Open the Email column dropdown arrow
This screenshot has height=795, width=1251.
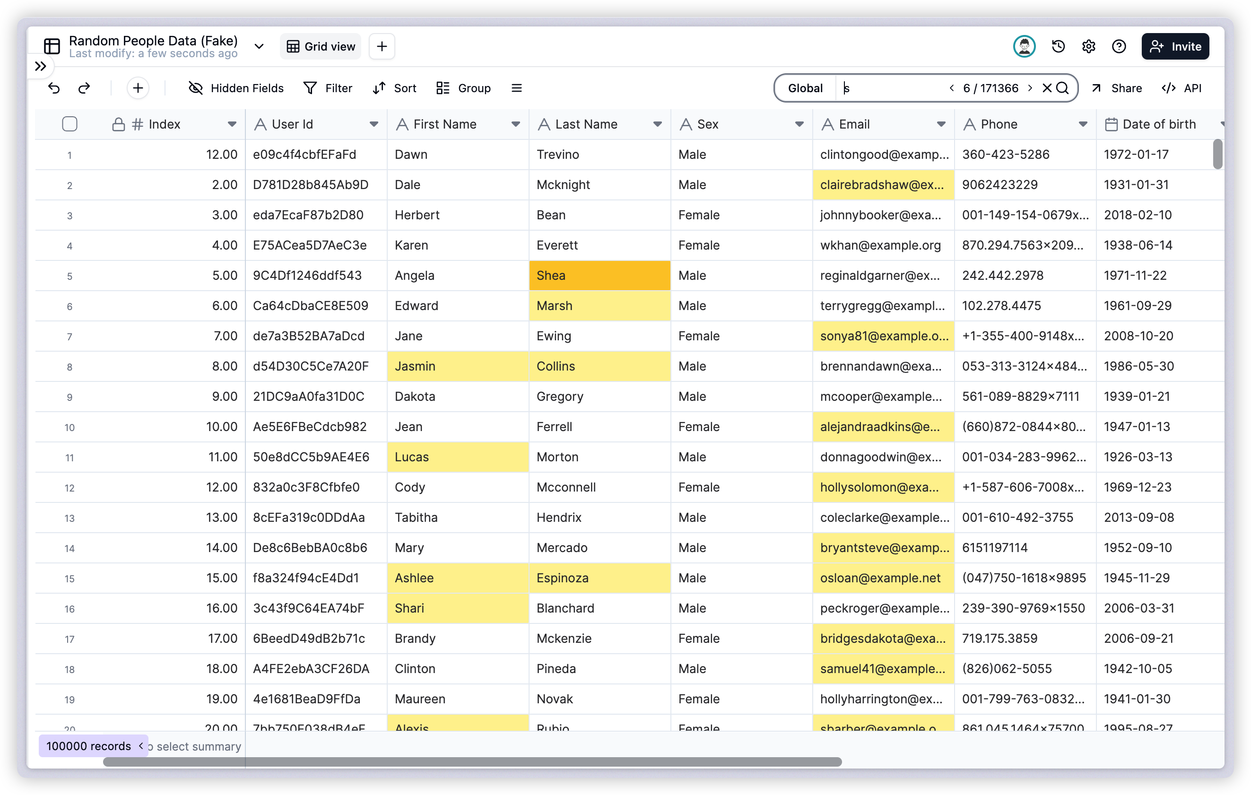coord(941,124)
